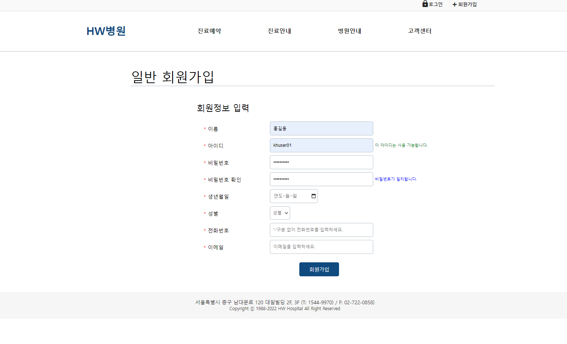Viewport: 567px width, 344px height.
Task: Expand the date selector in the birthdate field
Action: tap(313, 196)
